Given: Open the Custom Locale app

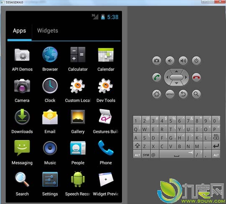Looking at the screenshot, I should click(78, 90).
